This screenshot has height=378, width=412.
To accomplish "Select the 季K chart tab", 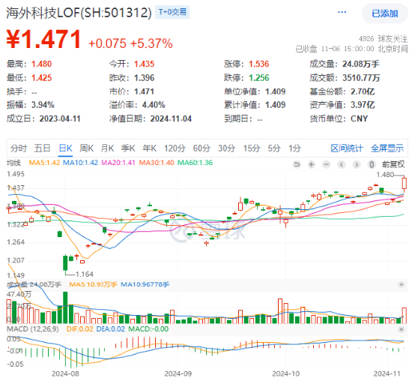I will coord(128,148).
